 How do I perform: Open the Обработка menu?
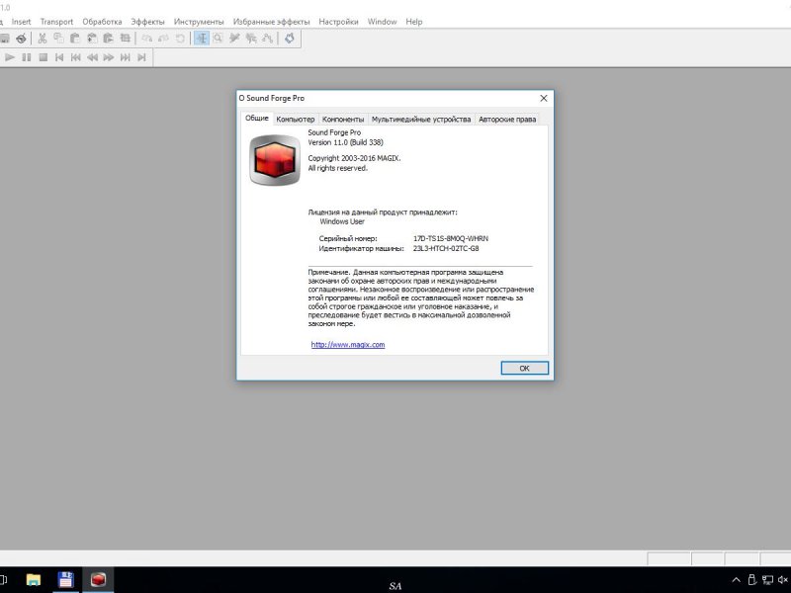[102, 22]
